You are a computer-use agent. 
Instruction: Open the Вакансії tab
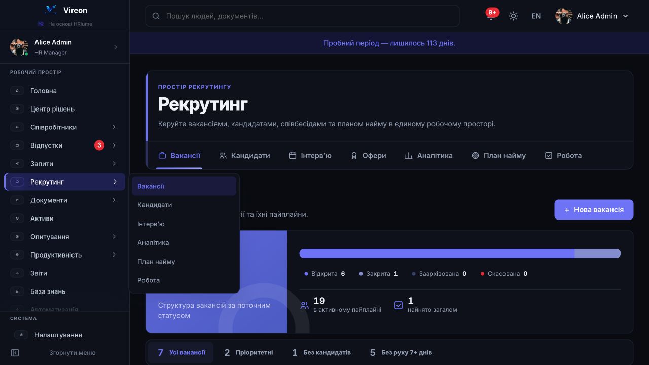point(179,156)
